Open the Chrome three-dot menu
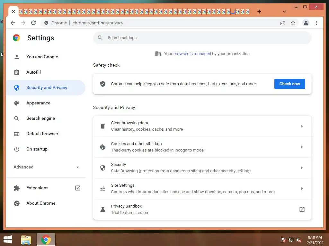 (x=316, y=23)
